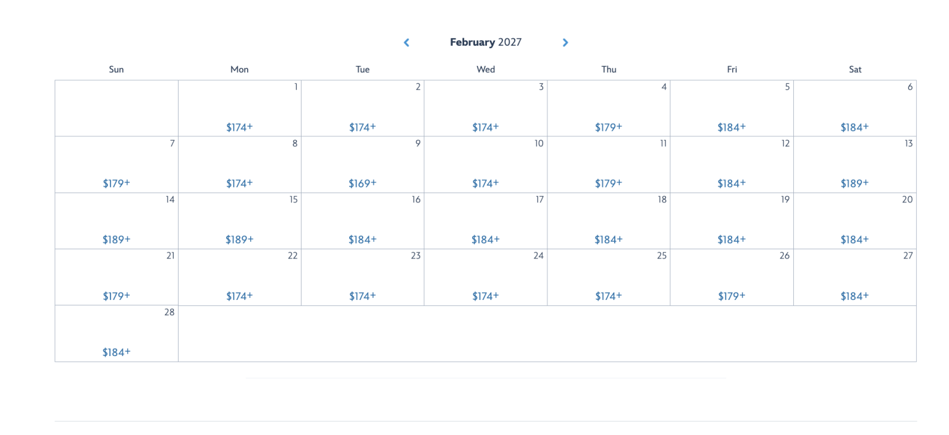The height and width of the screenshot is (435, 949).
Task: Pick February 17 Wednesday $184+
Action: click(486, 221)
